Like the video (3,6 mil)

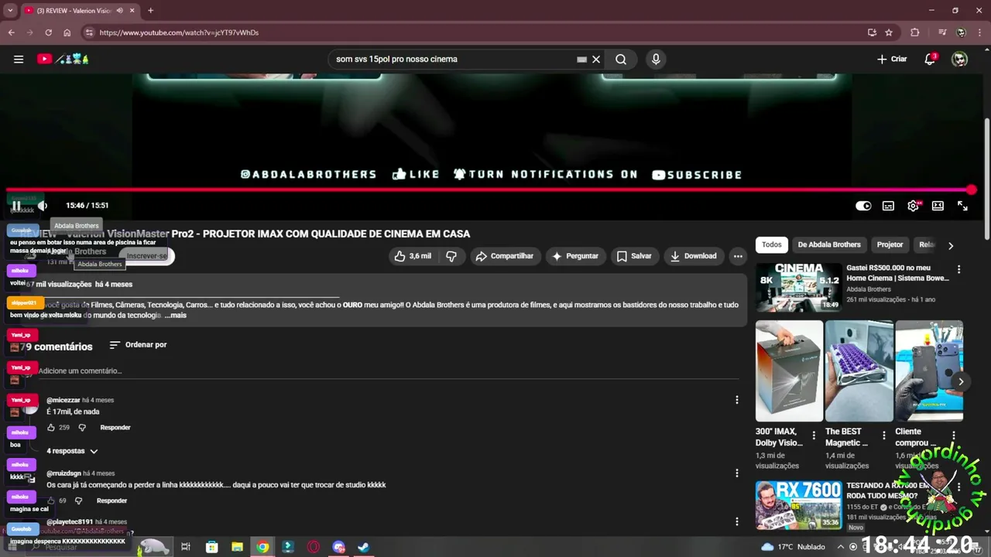(413, 256)
